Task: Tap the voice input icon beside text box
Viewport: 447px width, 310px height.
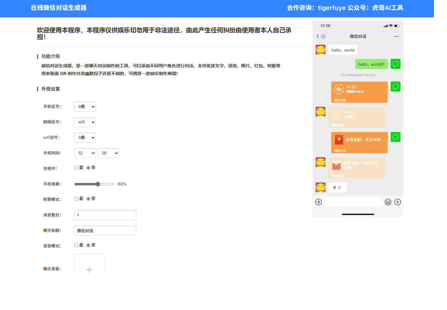Action: click(x=318, y=202)
